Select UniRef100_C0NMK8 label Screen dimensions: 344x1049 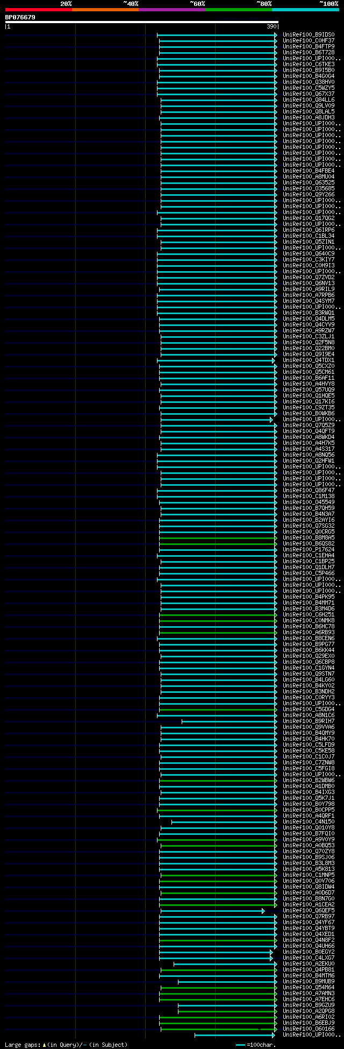pos(309,620)
